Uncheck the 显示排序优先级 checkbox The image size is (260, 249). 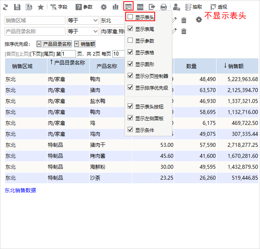pos(130,87)
